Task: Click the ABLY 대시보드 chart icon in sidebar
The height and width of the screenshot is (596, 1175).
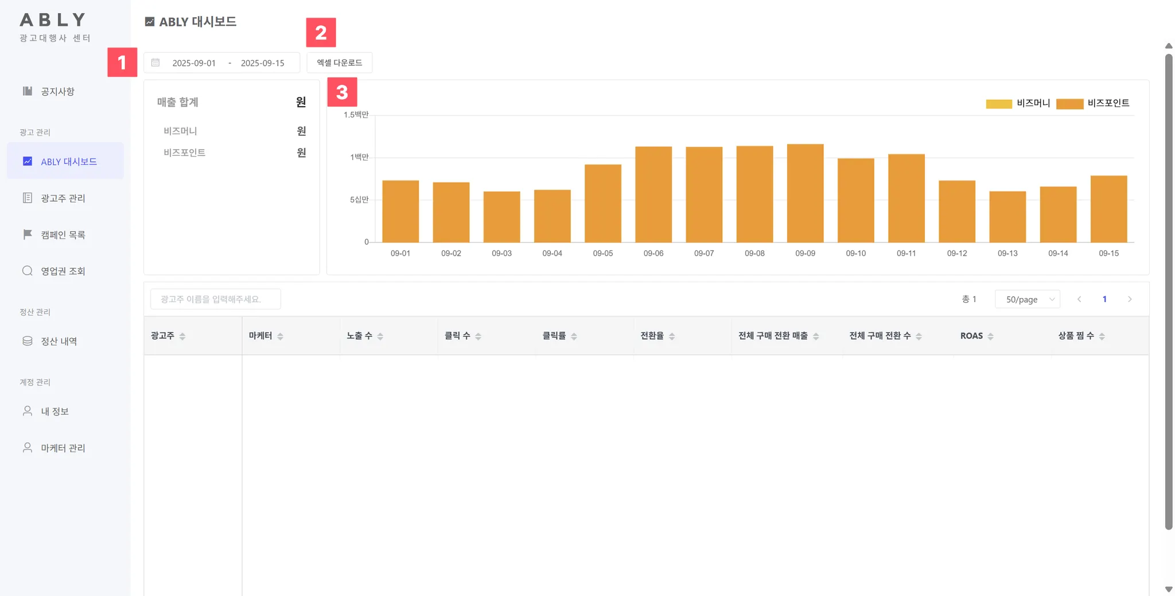Action: point(27,161)
